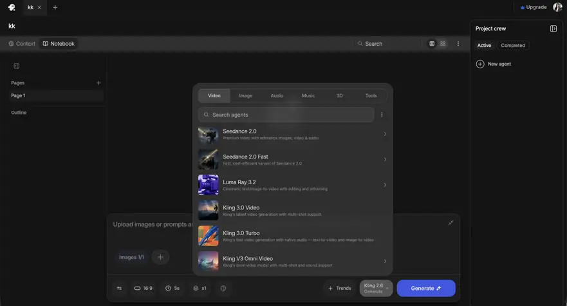This screenshot has height=306, width=567.
Task: Open a new tab with plus icon
Action: pos(55,7)
